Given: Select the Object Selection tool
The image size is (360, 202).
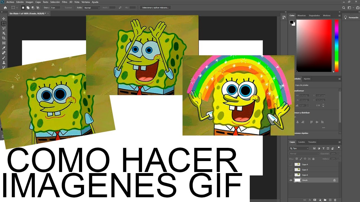Looking at the screenshot, I should 4,33.
